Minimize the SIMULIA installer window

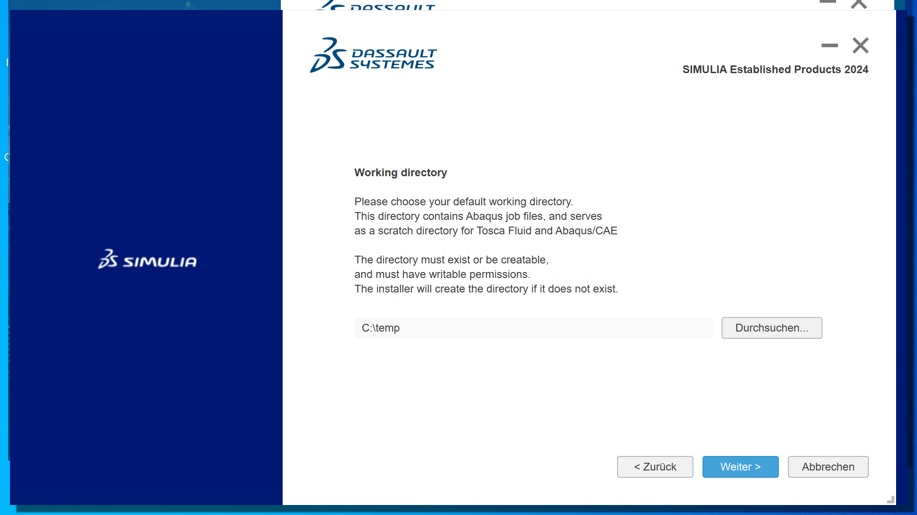pos(829,45)
